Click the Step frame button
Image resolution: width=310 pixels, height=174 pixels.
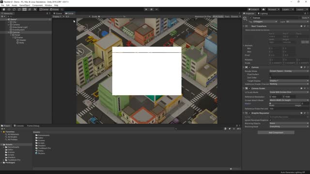[156, 9]
